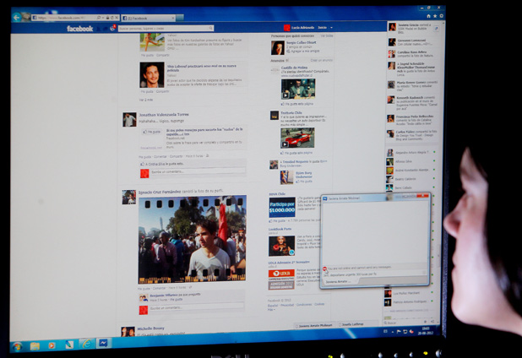Click the red profile picture in header
Image resolution: width=522 pixels, height=358 pixels.
coord(287,28)
